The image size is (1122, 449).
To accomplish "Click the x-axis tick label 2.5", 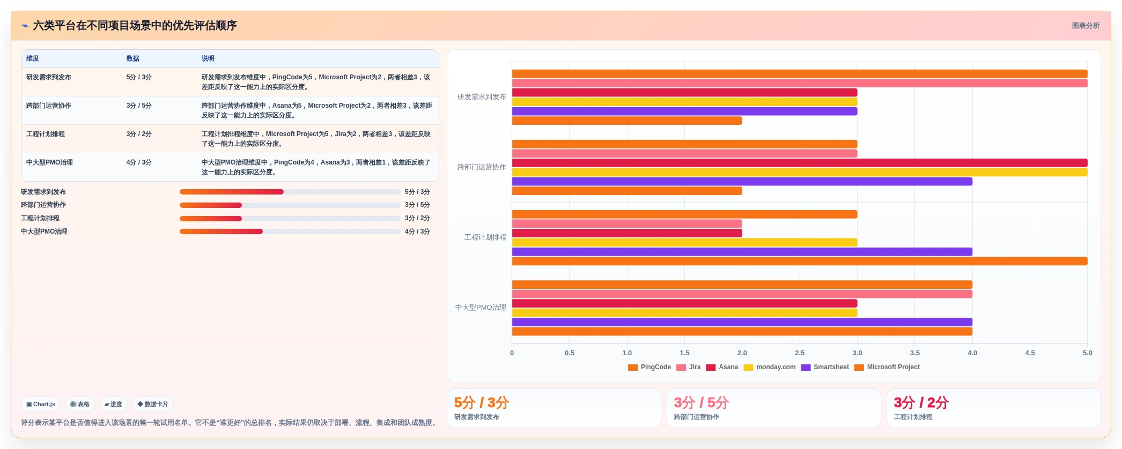I will (x=800, y=353).
